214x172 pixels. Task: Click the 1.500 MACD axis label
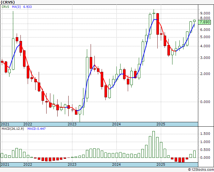coord(205,134)
